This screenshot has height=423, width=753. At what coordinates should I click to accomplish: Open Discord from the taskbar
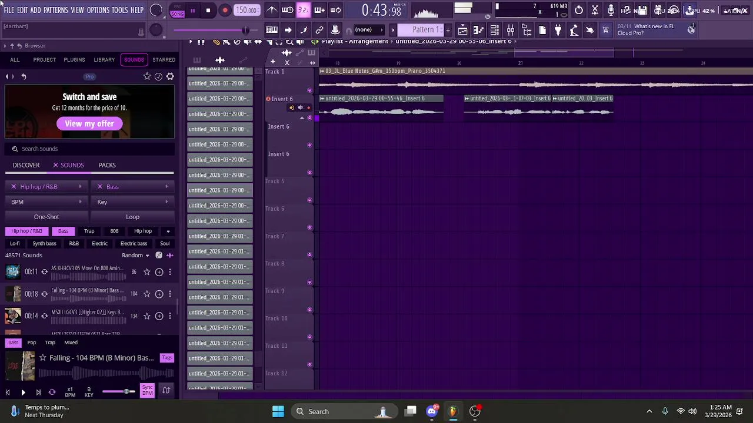[x=432, y=411]
